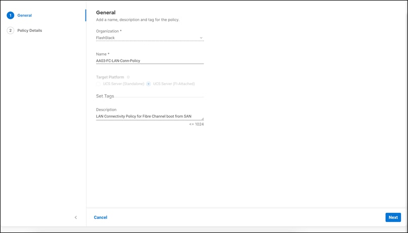Click 'Add a name, description and tag' subtitle
This screenshot has width=408, height=233.
point(138,20)
